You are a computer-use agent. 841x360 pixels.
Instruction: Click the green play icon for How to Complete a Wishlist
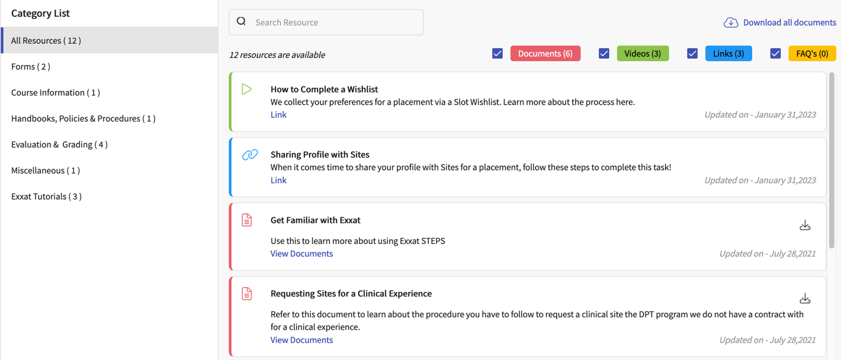coord(247,89)
